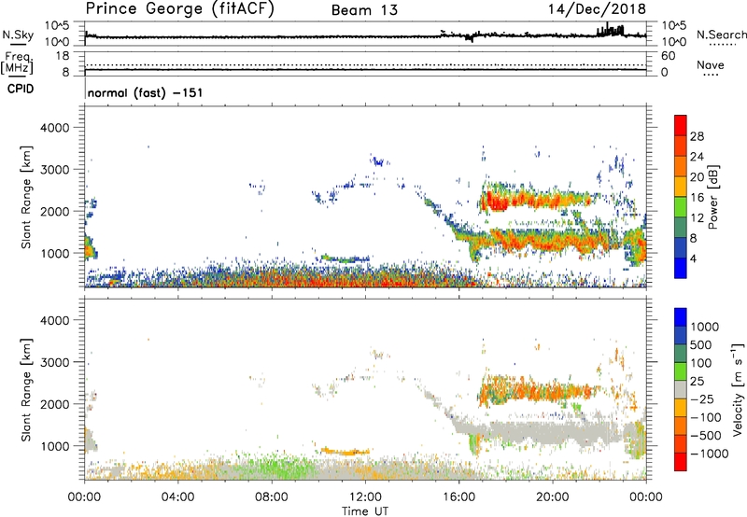
Task: Click the "4000" range tick of power panel
Action: coord(54,128)
